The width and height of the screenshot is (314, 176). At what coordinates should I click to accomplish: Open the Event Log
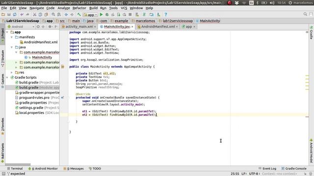(x=267, y=169)
